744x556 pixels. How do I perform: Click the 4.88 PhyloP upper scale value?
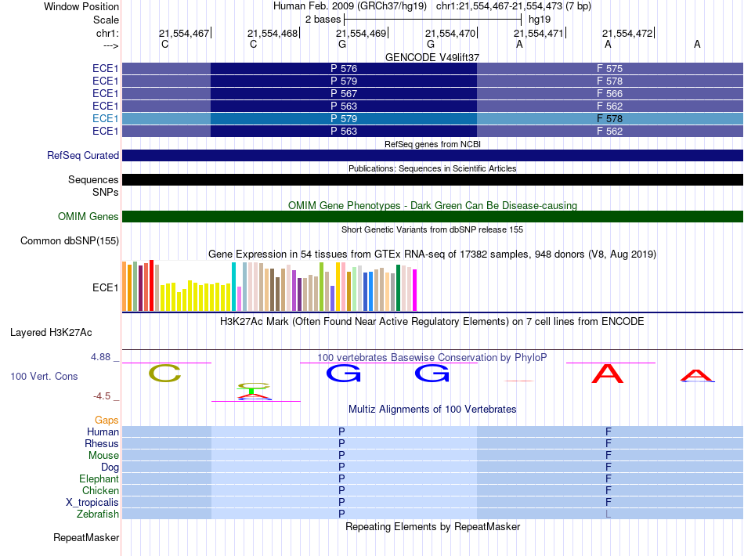(x=100, y=357)
